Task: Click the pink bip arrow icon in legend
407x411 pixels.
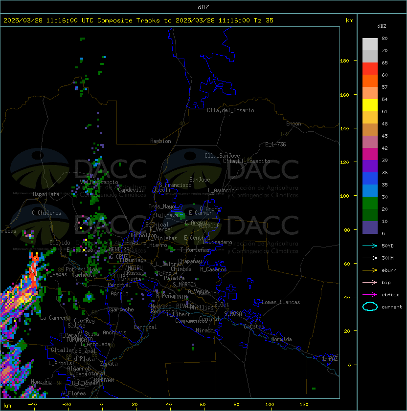Action: tap(370, 282)
